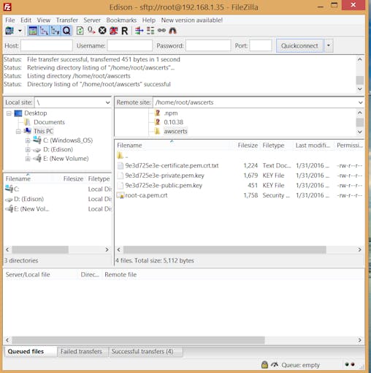The height and width of the screenshot is (373, 371).
Task: Open the Site Manager icon
Action: [x=9, y=31]
